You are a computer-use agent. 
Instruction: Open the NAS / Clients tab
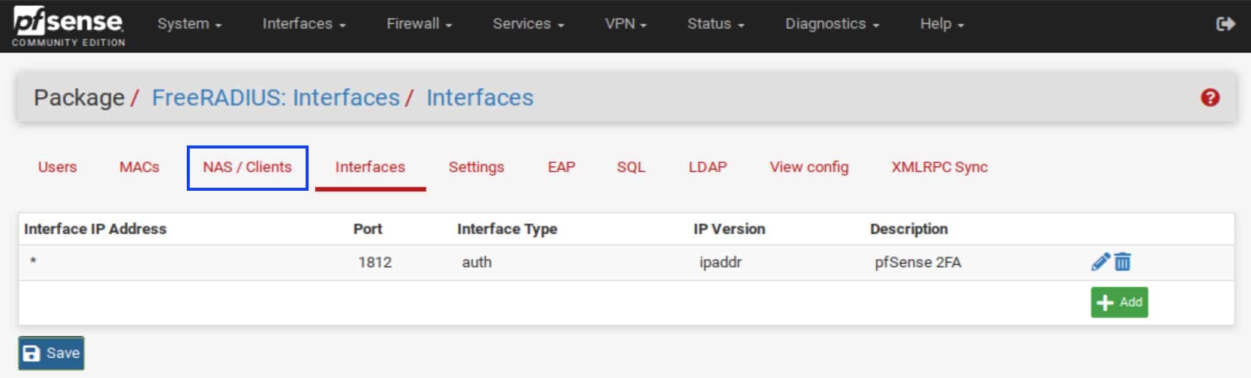coord(247,168)
